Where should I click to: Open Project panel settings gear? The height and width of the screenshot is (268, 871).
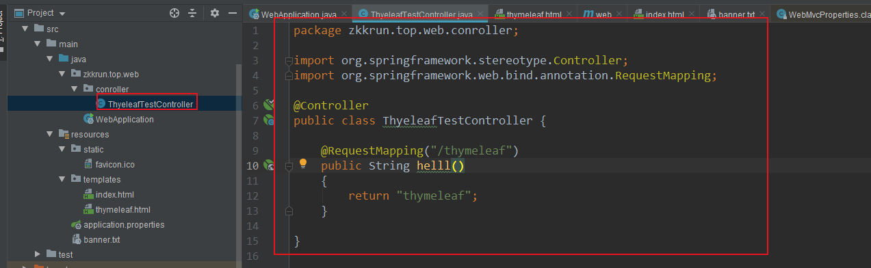[x=215, y=13]
